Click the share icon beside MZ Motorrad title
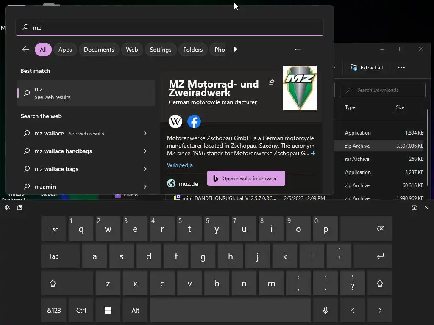The width and height of the screenshot is (434, 325). tap(271, 82)
